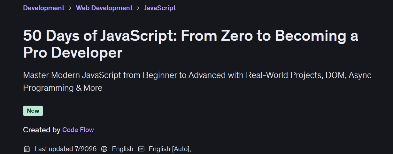Screen dimensions: 393x154
Task: Click the English course language label
Action: (x=123, y=149)
